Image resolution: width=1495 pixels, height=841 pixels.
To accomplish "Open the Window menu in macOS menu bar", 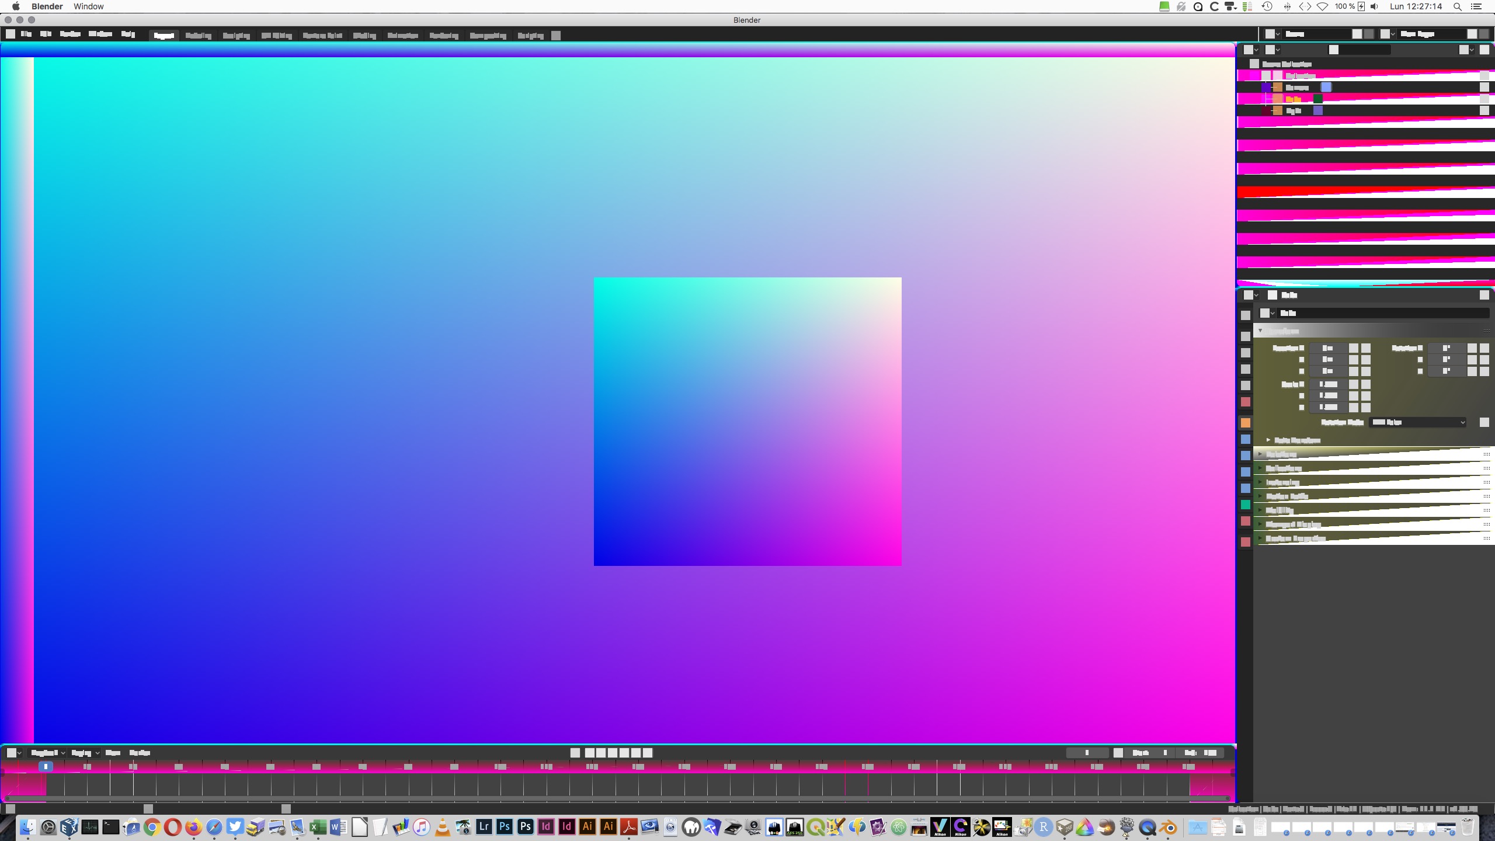I will coord(88,6).
